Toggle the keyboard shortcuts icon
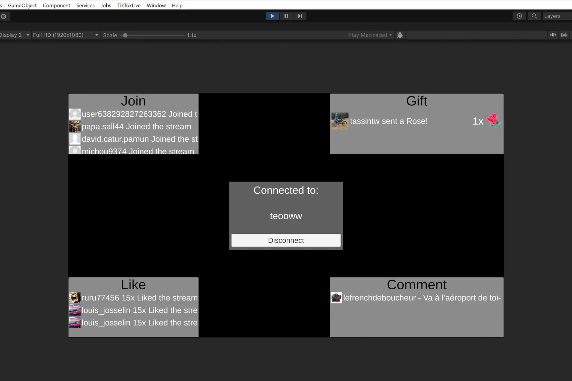Image resolution: width=572 pixels, height=381 pixels. point(564,35)
